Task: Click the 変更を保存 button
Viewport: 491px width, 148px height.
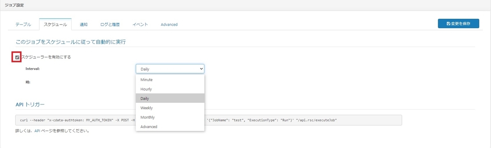Action: click(458, 24)
